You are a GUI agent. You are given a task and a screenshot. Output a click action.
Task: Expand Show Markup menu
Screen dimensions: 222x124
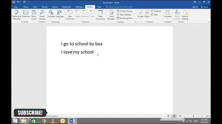(x=125, y=14)
